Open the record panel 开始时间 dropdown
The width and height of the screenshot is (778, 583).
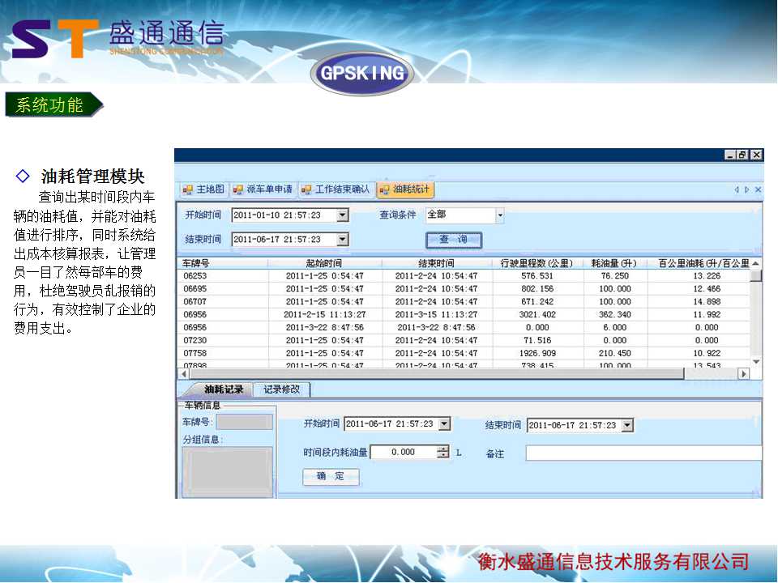pos(444,424)
